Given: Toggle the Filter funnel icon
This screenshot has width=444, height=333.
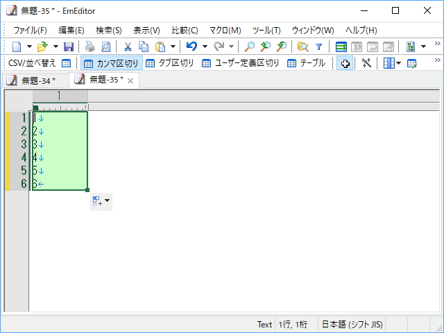Looking at the screenshot, I should [319, 46].
